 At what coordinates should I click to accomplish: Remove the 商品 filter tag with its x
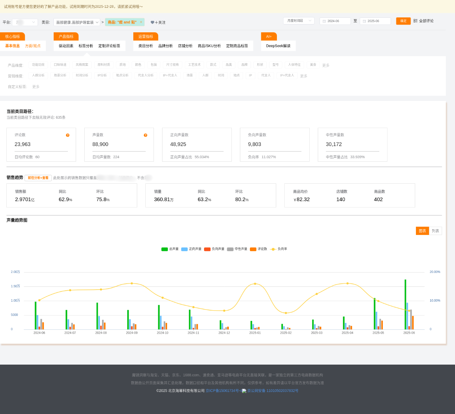[141, 22]
